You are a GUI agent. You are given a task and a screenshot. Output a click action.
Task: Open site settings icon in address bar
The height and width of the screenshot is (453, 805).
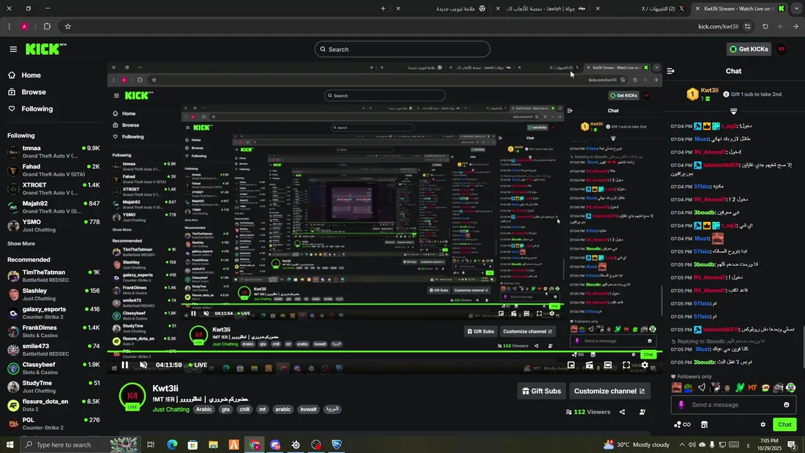747,26
